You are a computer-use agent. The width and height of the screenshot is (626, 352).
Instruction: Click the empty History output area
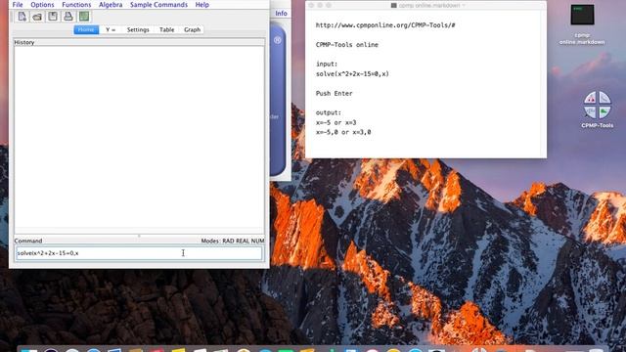tap(139, 140)
